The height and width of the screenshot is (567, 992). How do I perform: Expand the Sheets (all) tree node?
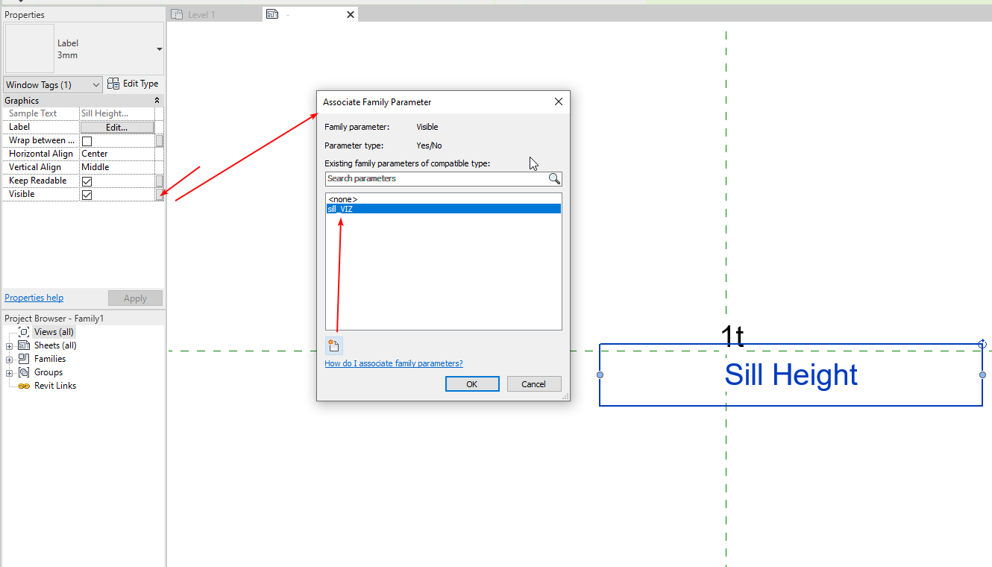click(9, 345)
